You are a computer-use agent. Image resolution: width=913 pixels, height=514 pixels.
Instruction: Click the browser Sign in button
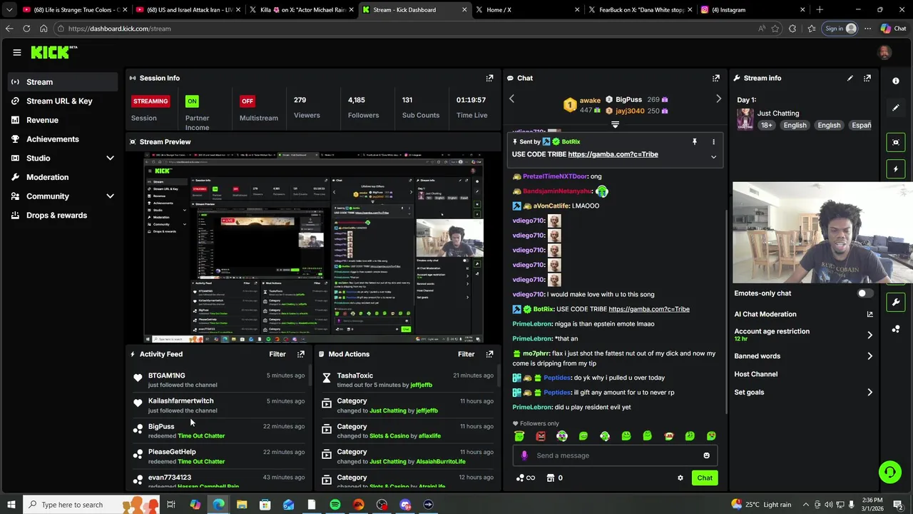pos(838,29)
